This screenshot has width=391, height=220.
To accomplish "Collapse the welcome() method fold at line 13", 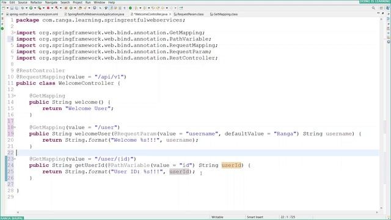I will [15, 96].
